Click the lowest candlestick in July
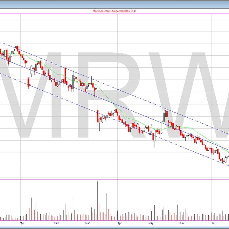This screenshot has width=229, height=229. pyautogui.click(x=223, y=161)
